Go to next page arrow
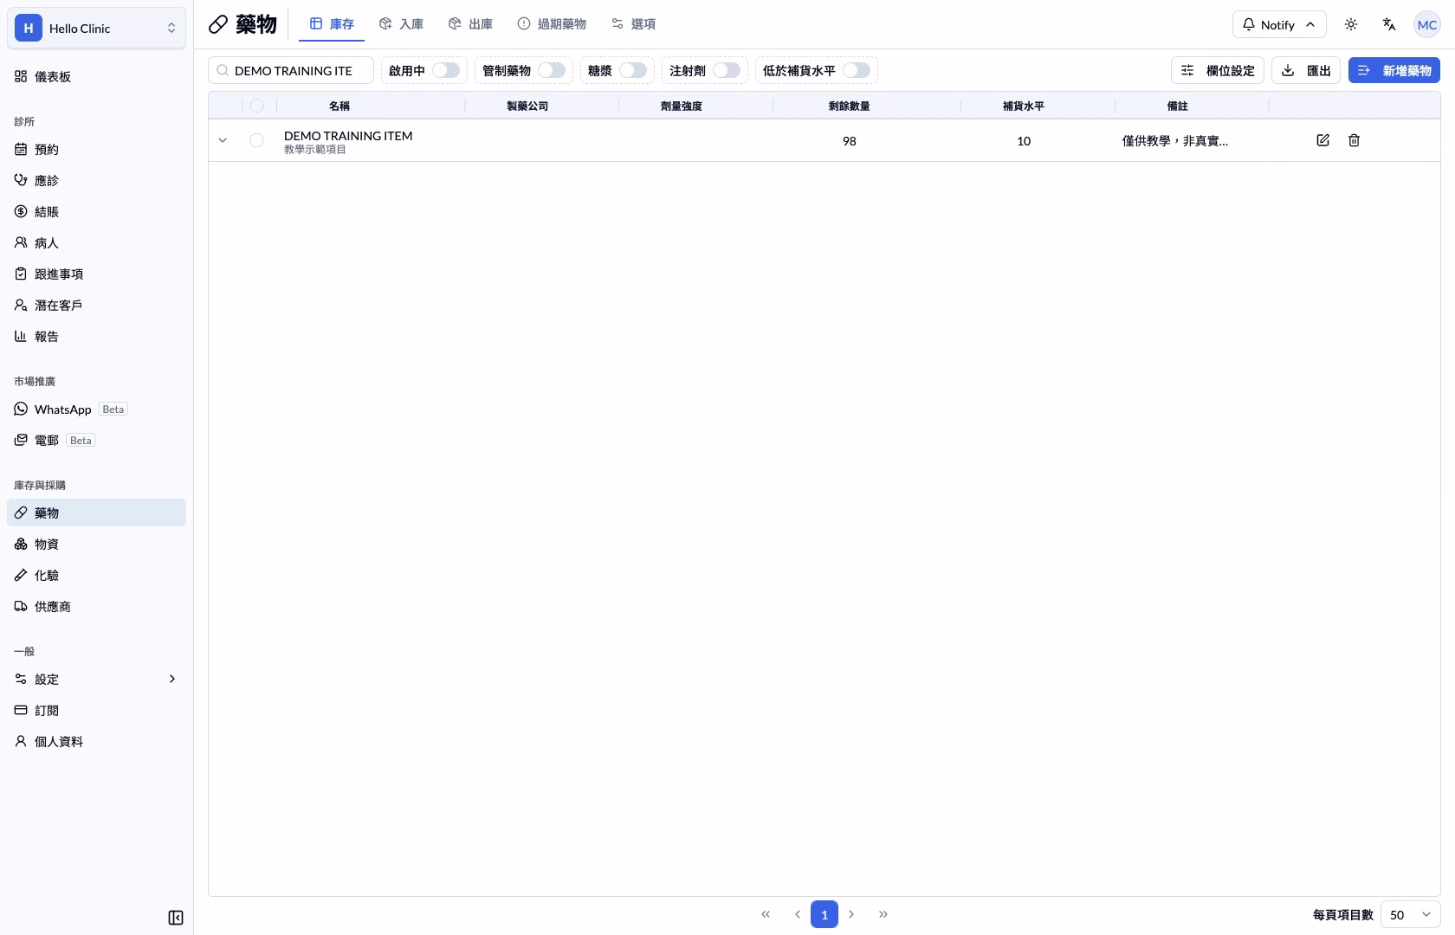Viewport: 1455px width, 935px height. (x=851, y=914)
